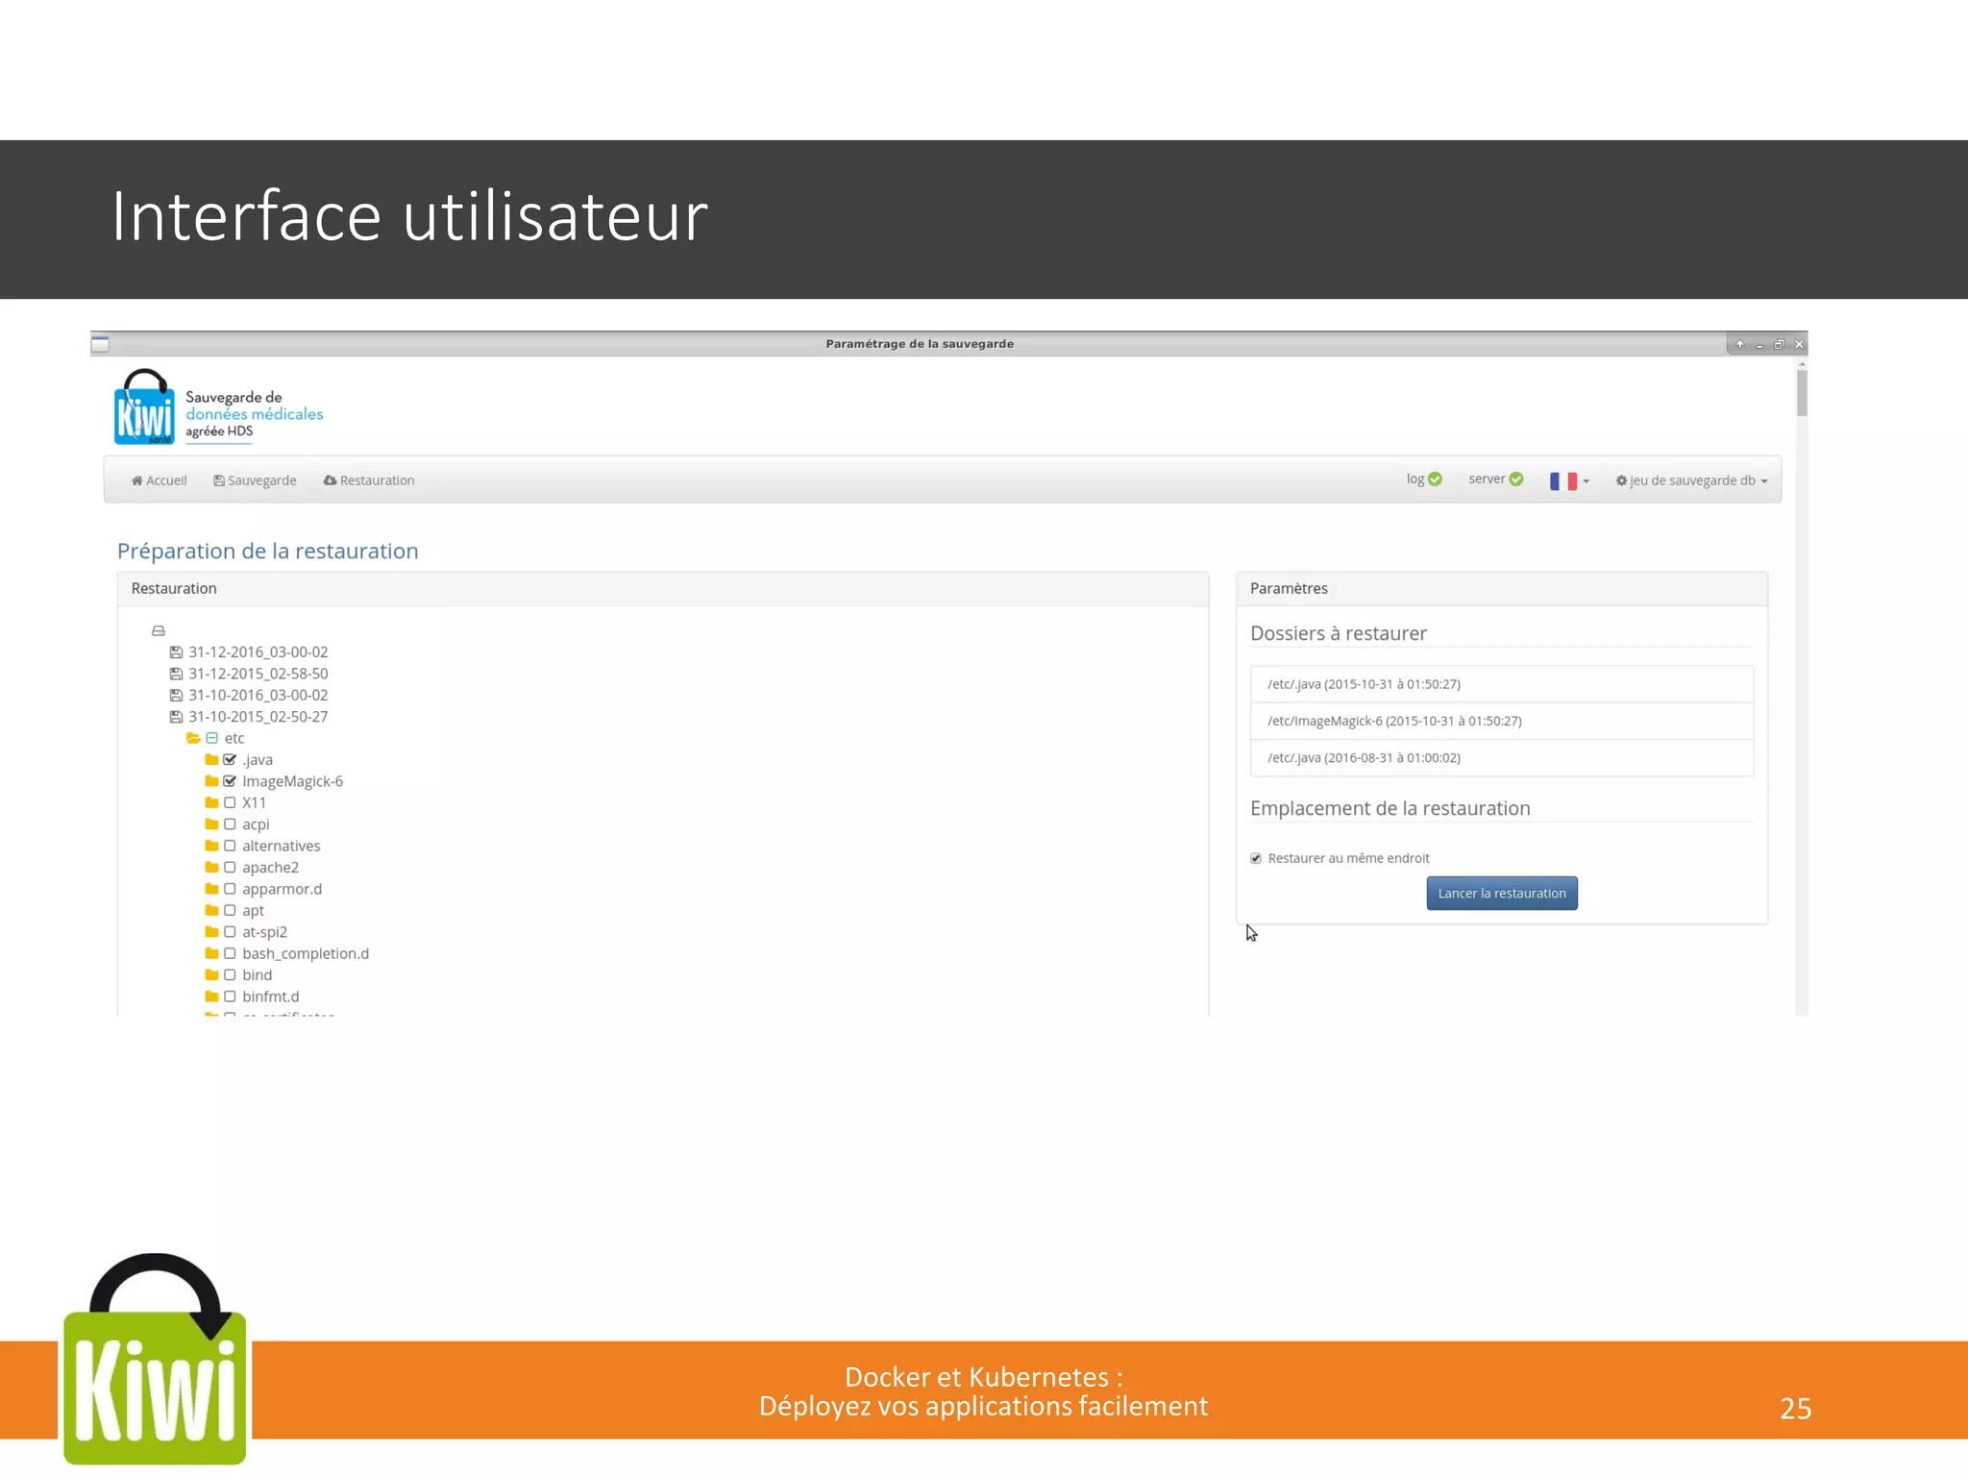Click save icon beside 31-10-2016_03-00-02
This screenshot has width=1968, height=1476.
pos(176,696)
